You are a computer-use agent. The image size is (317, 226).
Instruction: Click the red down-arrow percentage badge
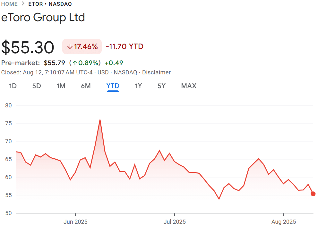tap(82, 46)
